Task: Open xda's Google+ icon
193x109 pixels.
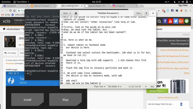Action: tap(181, 21)
